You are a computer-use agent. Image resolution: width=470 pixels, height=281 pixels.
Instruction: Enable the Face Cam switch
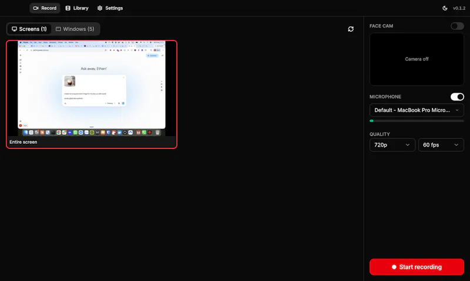pos(457,26)
